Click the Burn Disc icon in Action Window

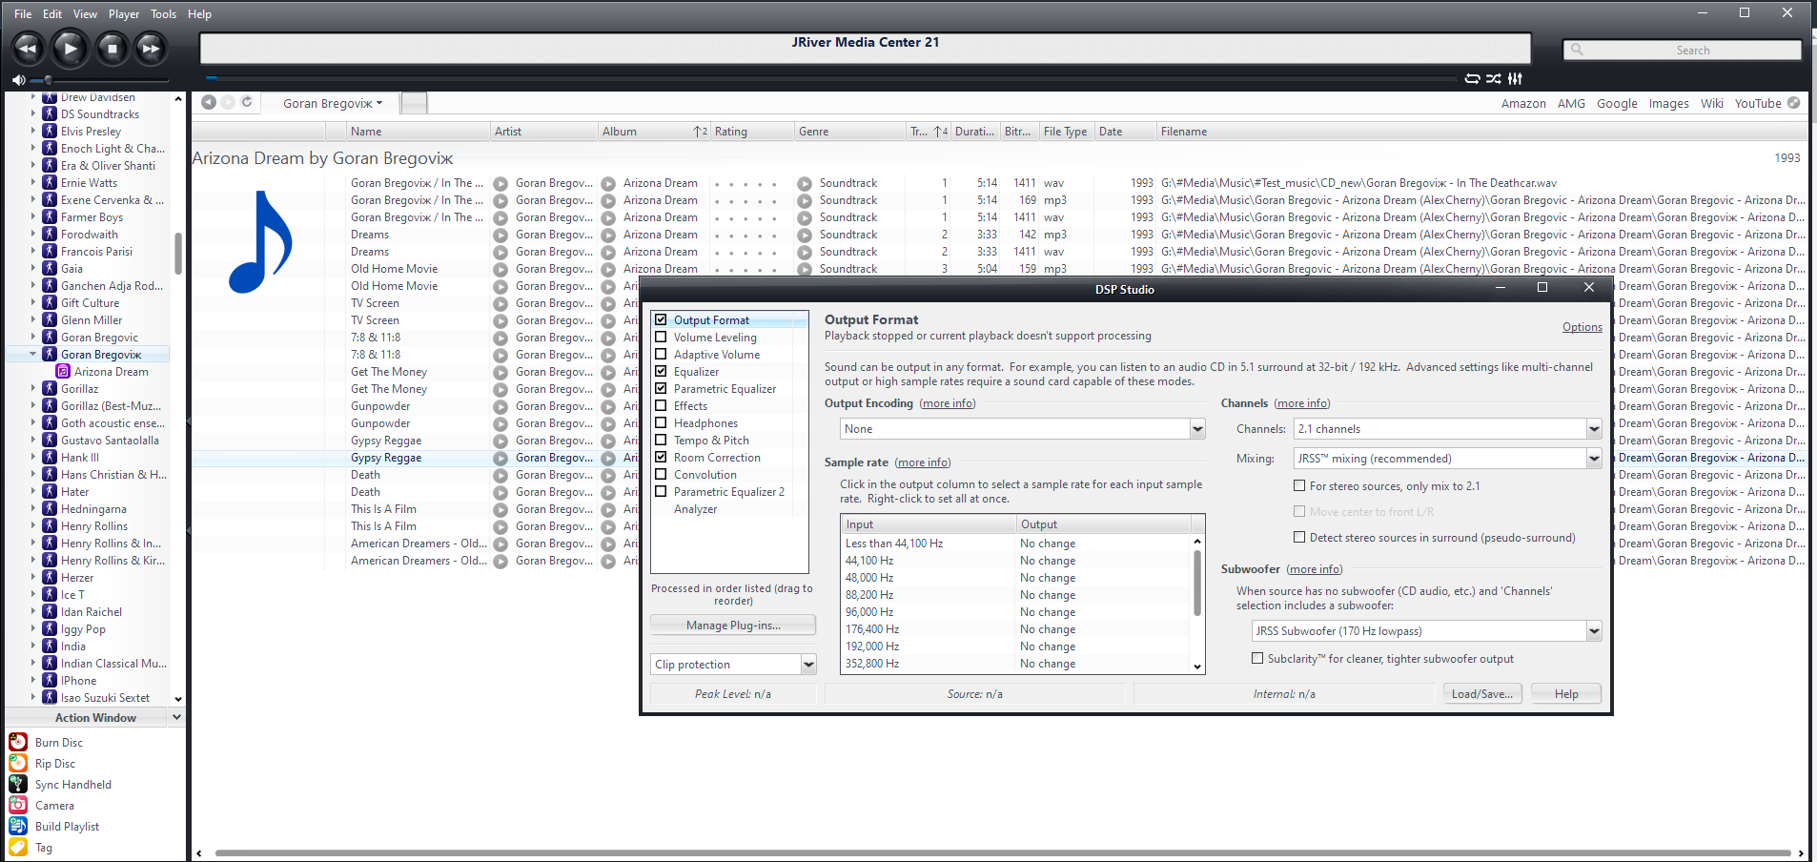[18, 742]
